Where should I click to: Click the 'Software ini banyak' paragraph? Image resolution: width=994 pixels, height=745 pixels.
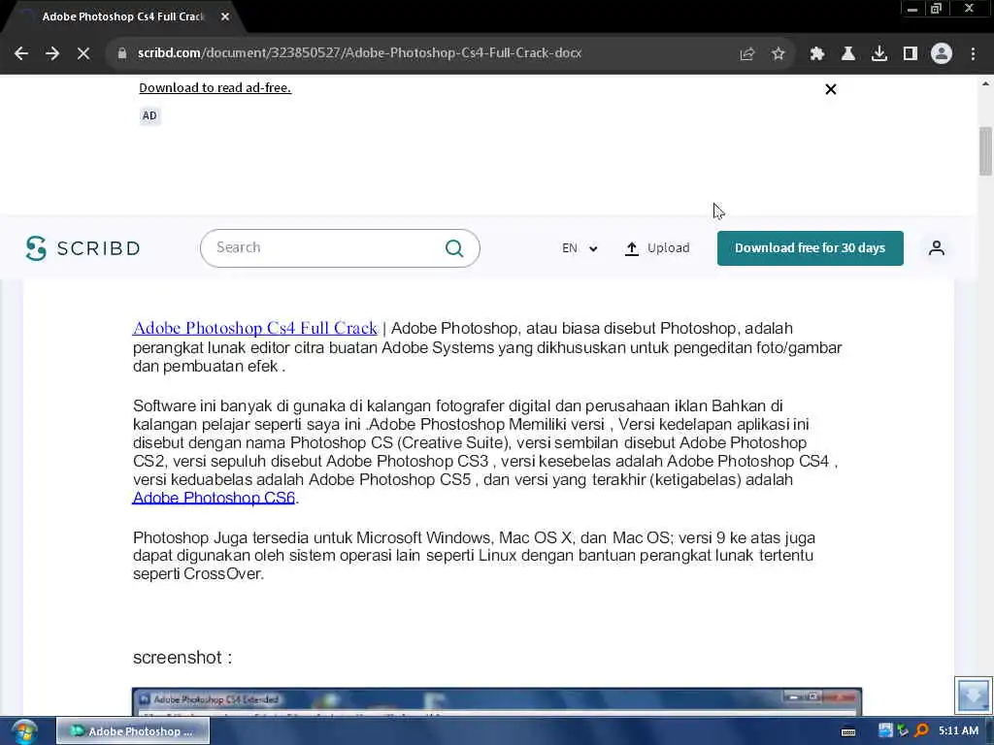485,452
